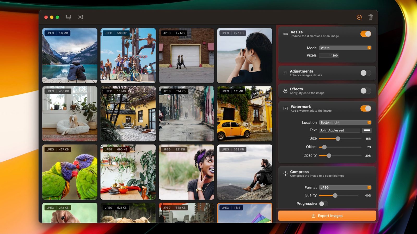417x234 pixels.
Task: Click the Watermark section icon
Action: (x=286, y=109)
